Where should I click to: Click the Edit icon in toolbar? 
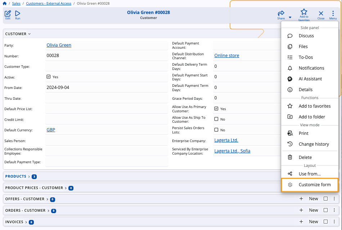8,14
